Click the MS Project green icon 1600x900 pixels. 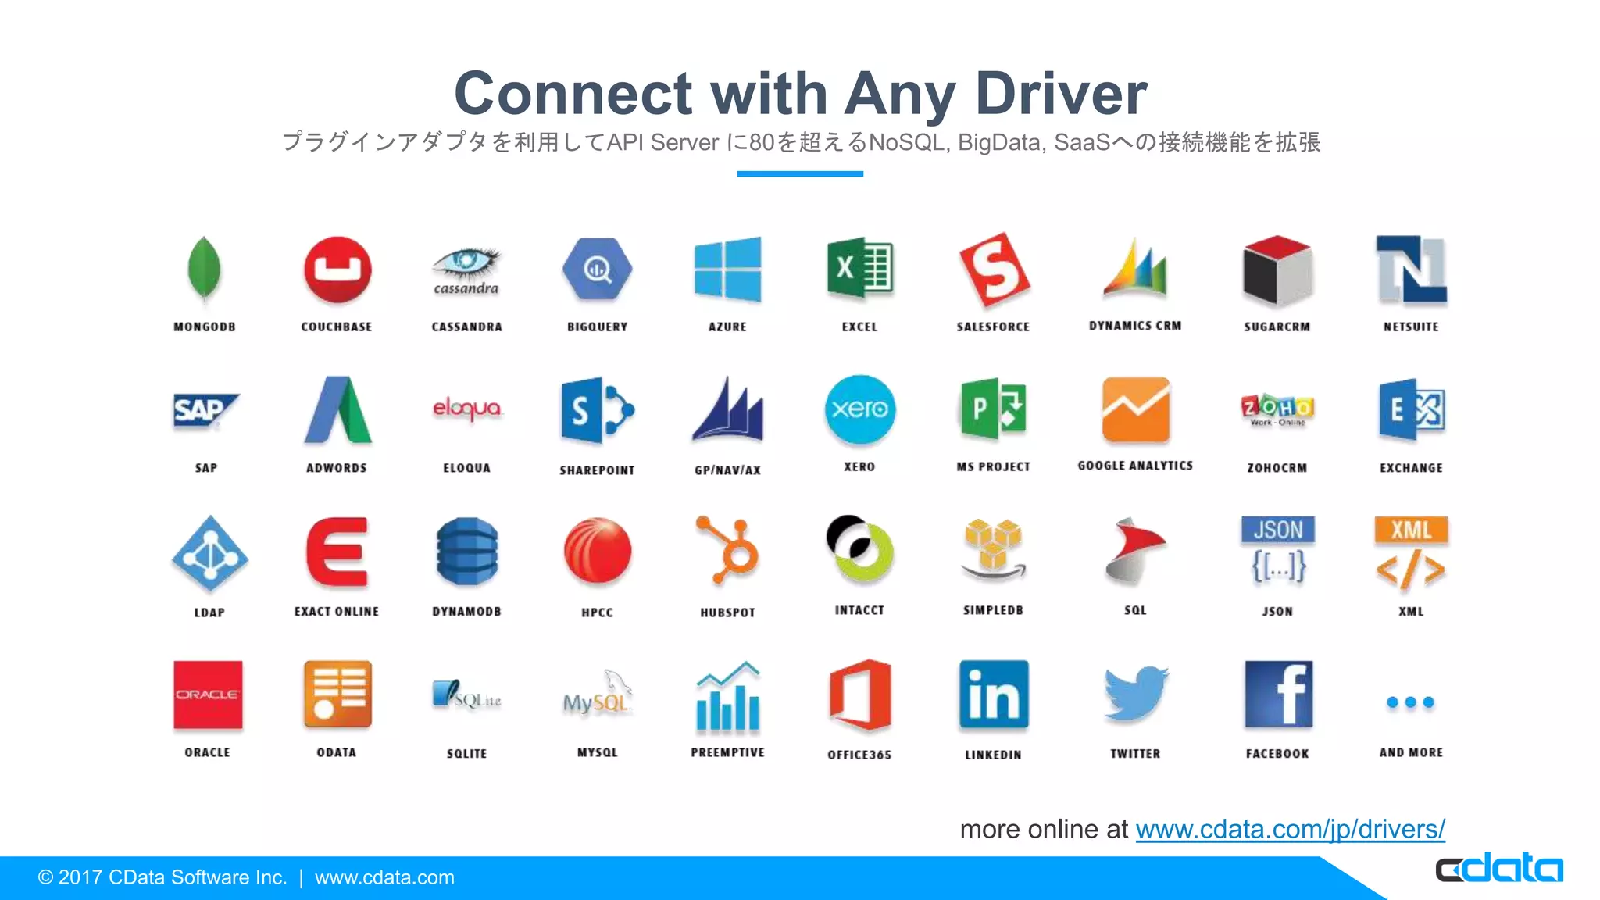click(x=993, y=409)
